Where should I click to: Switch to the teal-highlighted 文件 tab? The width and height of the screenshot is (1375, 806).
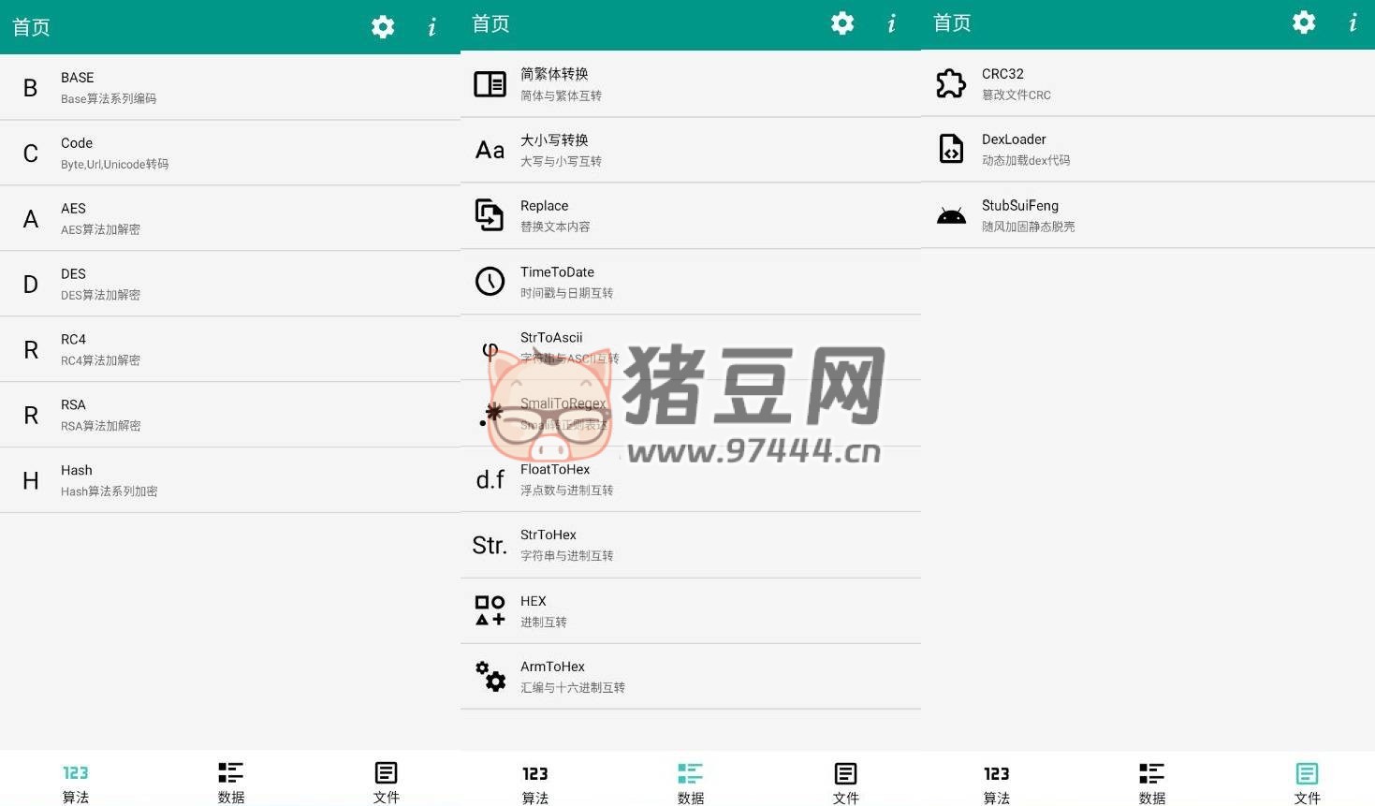(x=1307, y=783)
